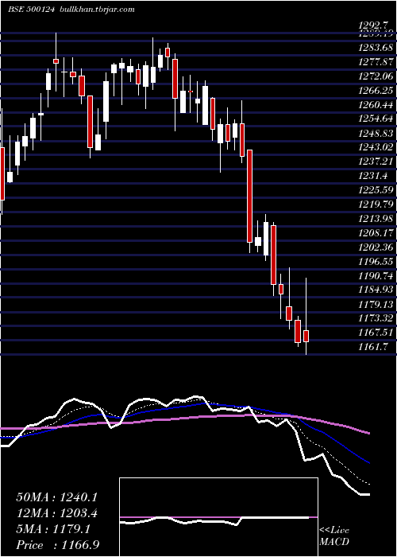Click the BSE 500124 ticker label
The width and height of the screenshot is (397, 557).
tap(31, 10)
